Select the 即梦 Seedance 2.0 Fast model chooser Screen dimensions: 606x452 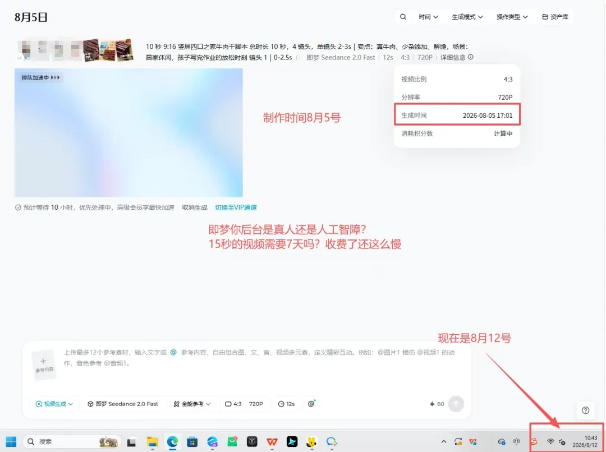tap(123, 404)
